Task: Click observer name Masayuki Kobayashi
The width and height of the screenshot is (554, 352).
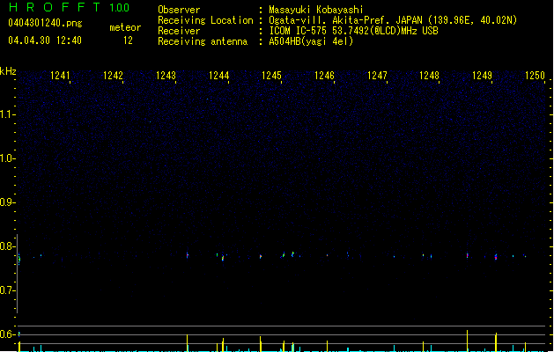Action: point(316,10)
